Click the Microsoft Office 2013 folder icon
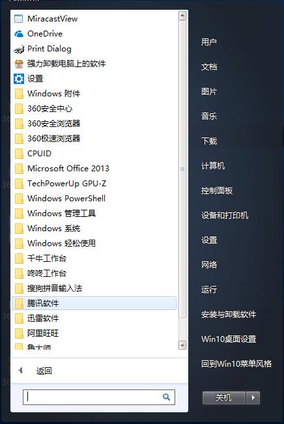 pos(19,169)
